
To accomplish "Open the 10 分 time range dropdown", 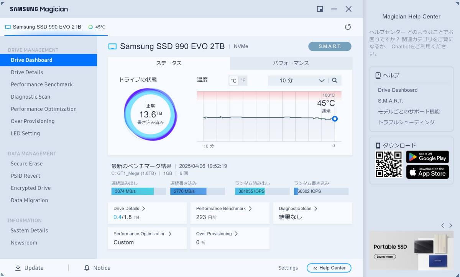I will click(297, 81).
